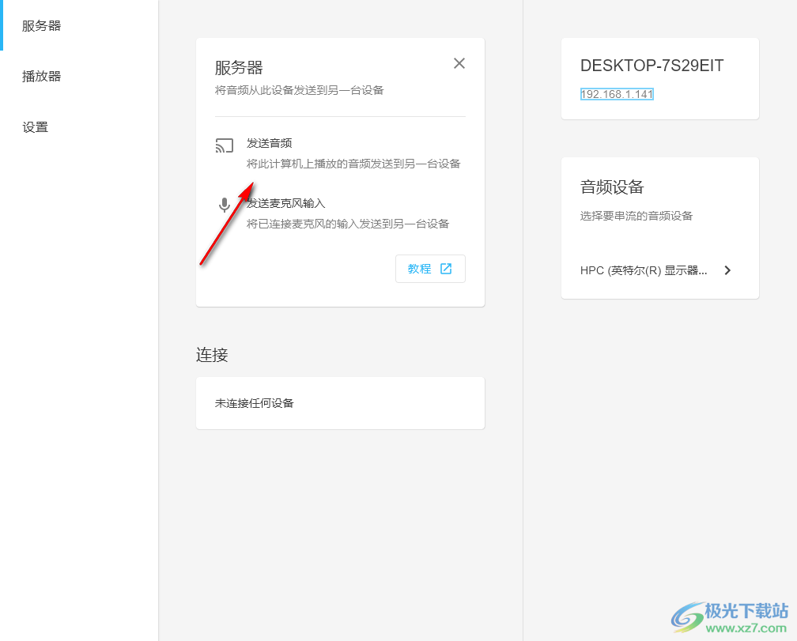Click the 未连接任何设备 connection card
Screen dimensions: 797x641
pyautogui.click(x=340, y=403)
